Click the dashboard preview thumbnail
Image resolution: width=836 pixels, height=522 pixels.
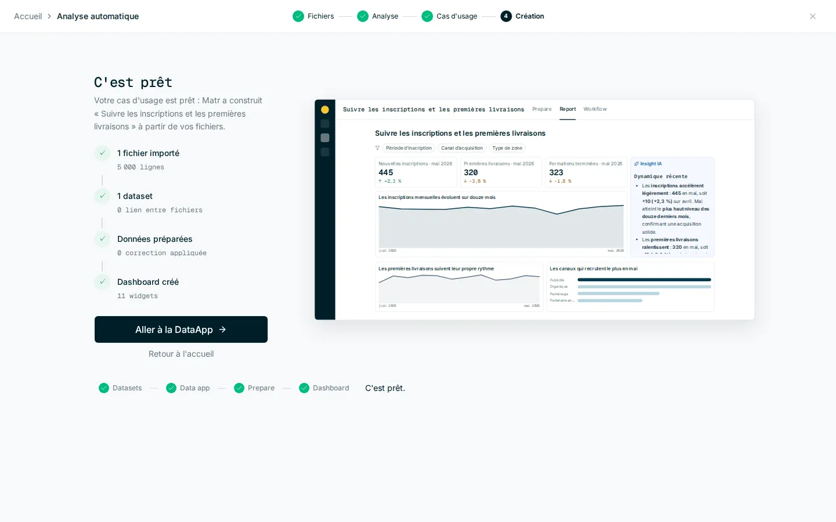535,209
